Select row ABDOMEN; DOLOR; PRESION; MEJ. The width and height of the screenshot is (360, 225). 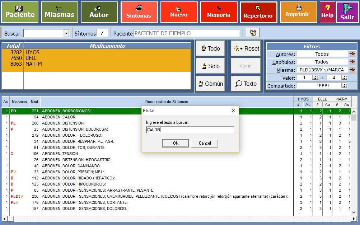click(x=176, y=172)
